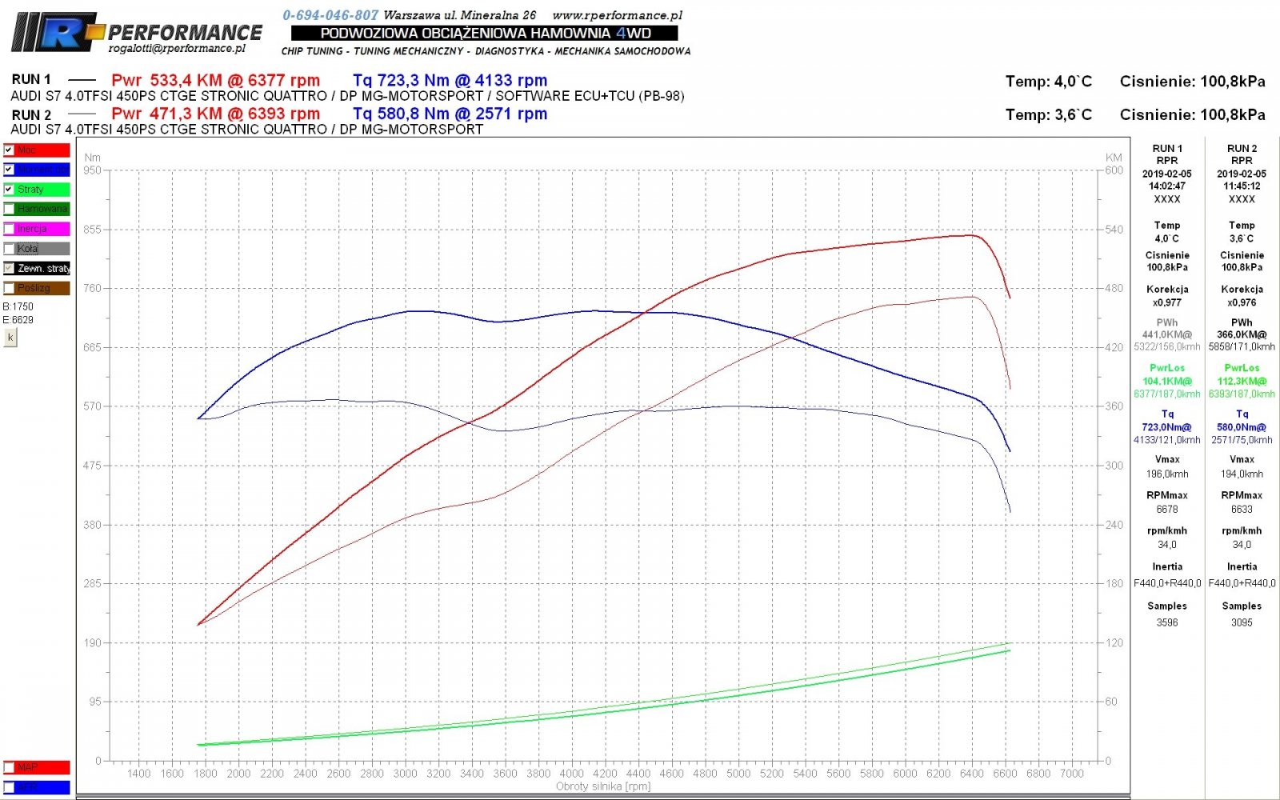1280x800 pixels.
Task: Click RUN 1 timestamp 14:02:47
Action: coord(1167,186)
